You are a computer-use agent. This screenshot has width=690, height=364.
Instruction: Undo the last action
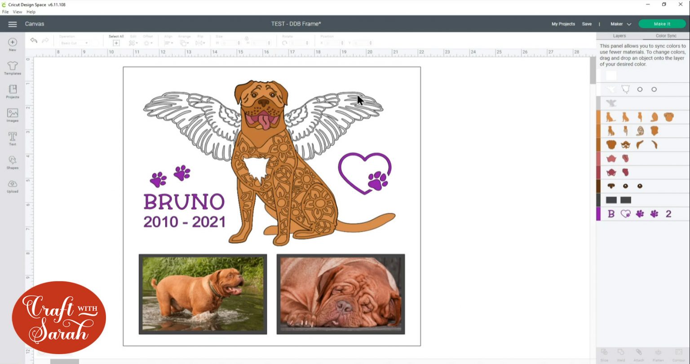point(34,40)
